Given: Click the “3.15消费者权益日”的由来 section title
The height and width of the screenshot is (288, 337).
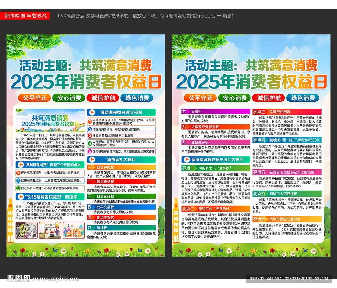Looking at the screenshot, I should (x=51, y=197).
